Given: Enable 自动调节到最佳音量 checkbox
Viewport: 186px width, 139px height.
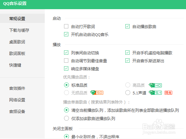Looking at the screenshot, I should click(x=66, y=60).
